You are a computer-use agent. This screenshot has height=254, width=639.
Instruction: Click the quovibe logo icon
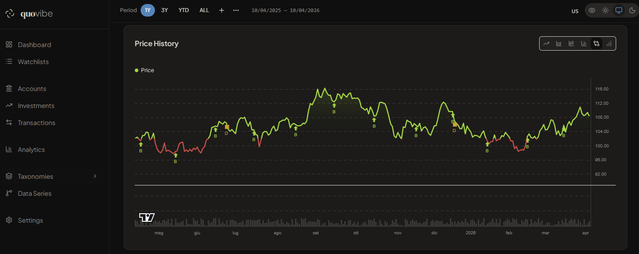(x=10, y=14)
